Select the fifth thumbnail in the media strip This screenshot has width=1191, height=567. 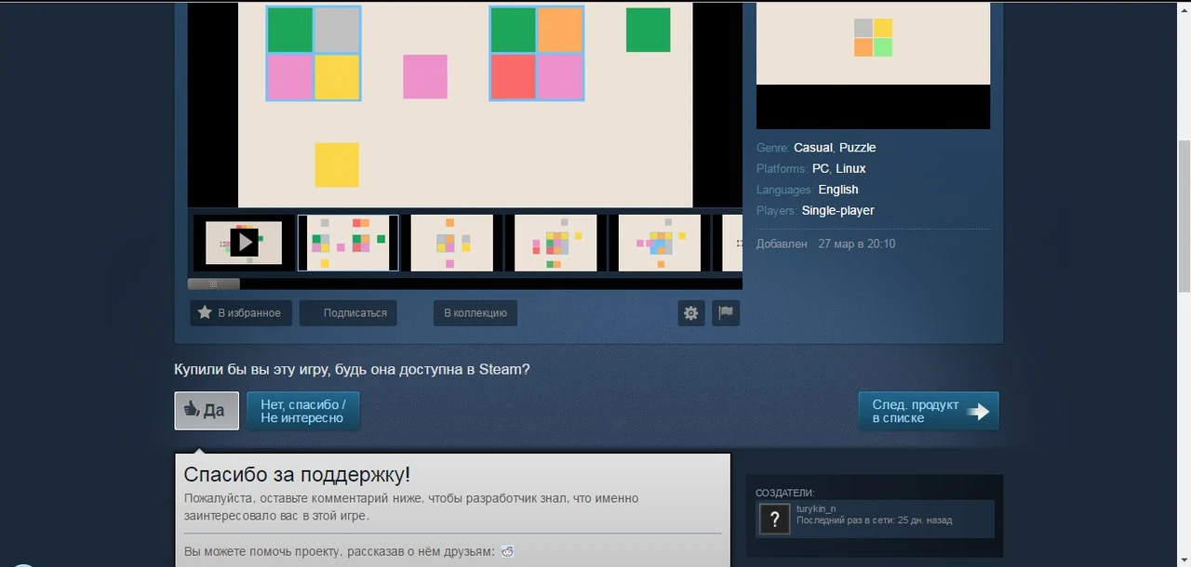660,243
